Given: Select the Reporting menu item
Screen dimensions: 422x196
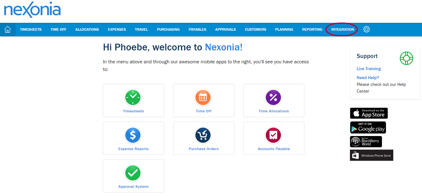Looking at the screenshot, I should pyautogui.click(x=312, y=30).
